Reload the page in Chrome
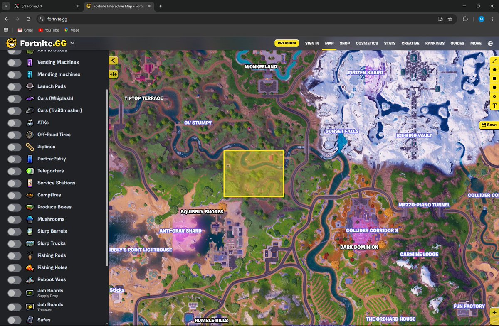The height and width of the screenshot is (326, 499). pyautogui.click(x=28, y=19)
